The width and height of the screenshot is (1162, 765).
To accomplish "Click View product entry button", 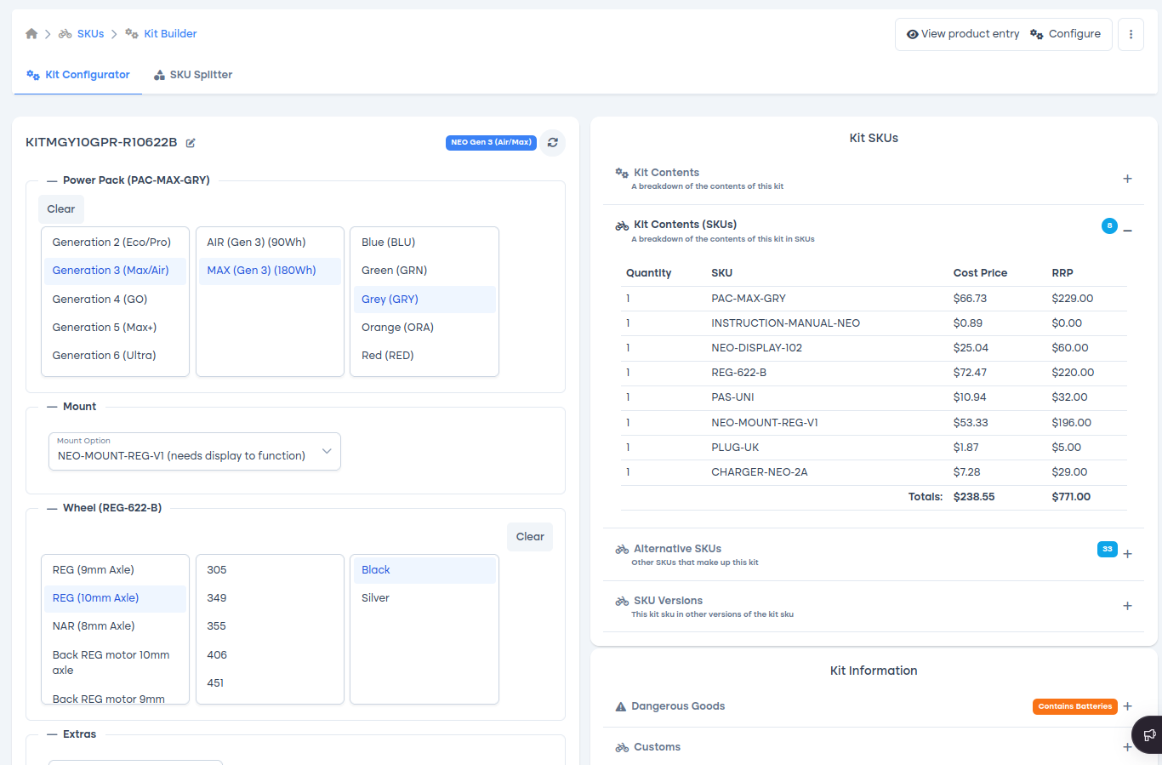I will pos(963,34).
